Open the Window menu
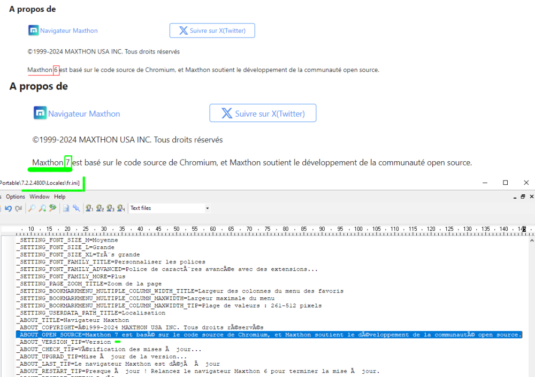The width and height of the screenshot is (535, 377). (x=40, y=197)
